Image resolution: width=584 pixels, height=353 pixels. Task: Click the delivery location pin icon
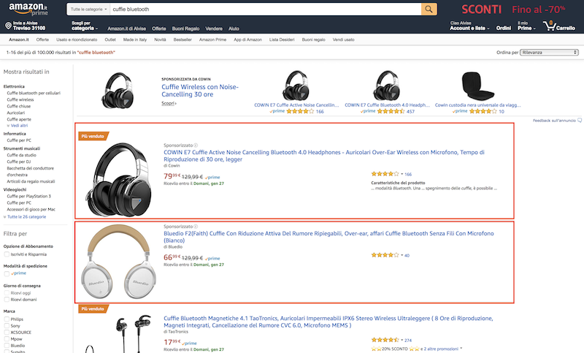click(x=7, y=27)
